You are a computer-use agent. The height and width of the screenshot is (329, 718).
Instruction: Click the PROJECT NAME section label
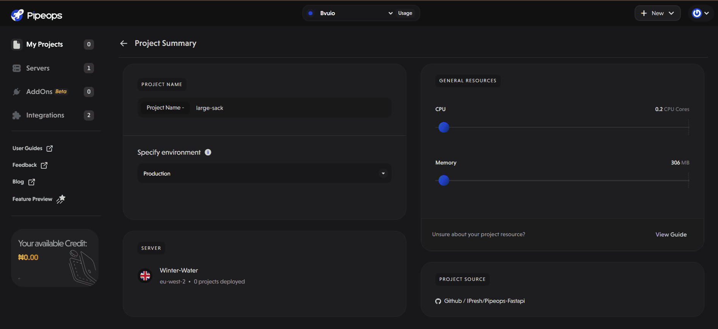[162, 85]
